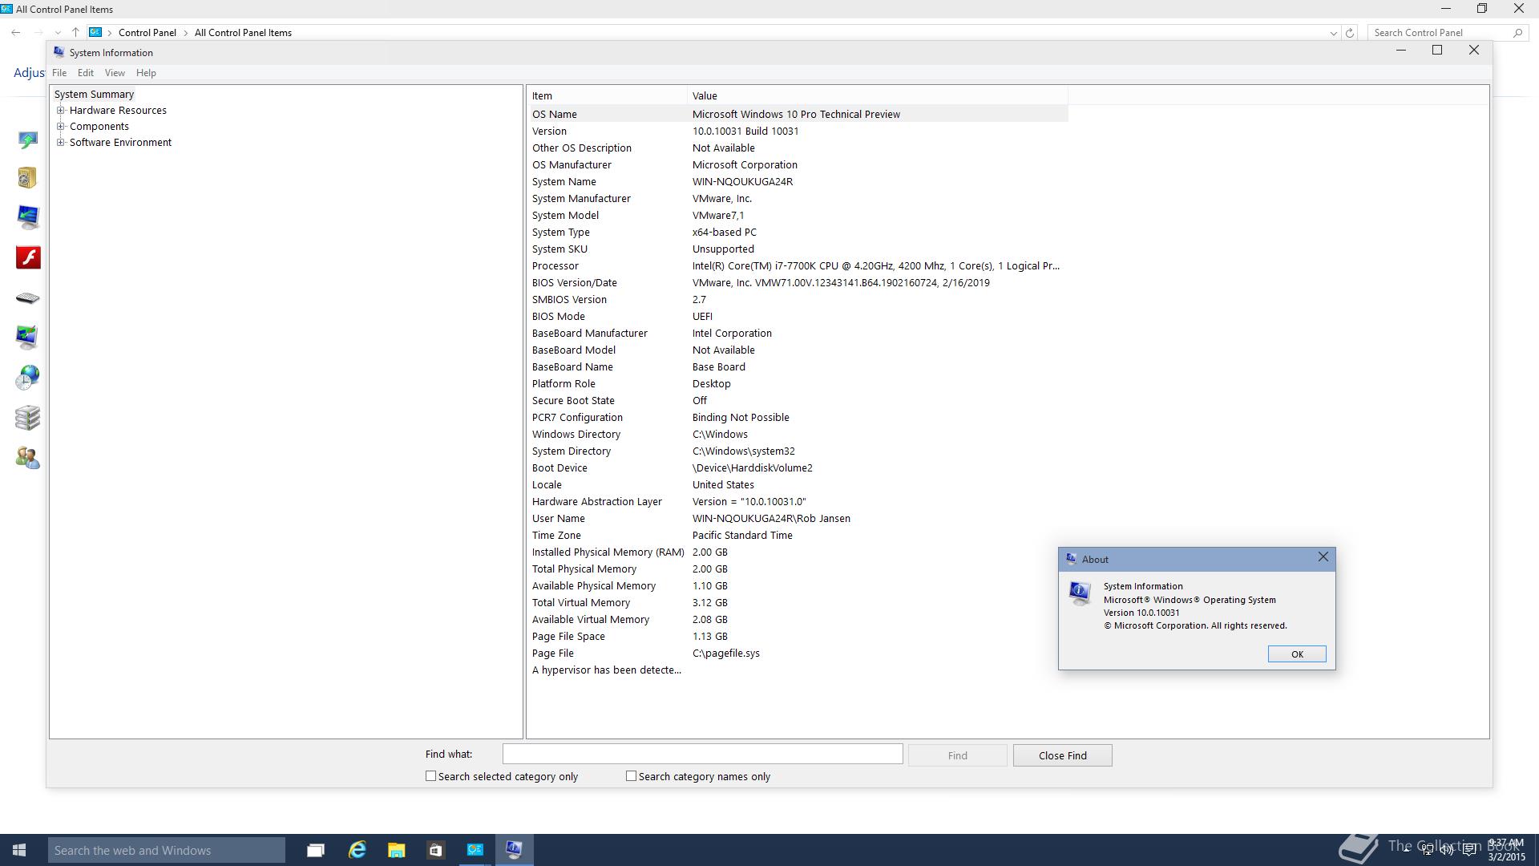Click All Control Panel Items breadcrumb

click(243, 33)
